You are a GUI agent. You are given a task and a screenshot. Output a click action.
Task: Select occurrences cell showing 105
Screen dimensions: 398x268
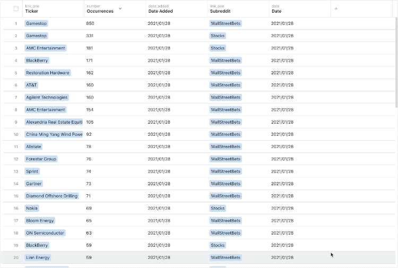115,122
